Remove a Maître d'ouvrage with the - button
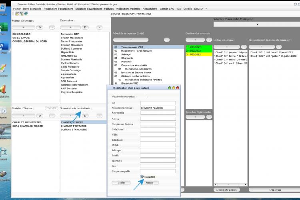The width and height of the screenshot is (300, 200). pyautogui.click(x=52, y=27)
